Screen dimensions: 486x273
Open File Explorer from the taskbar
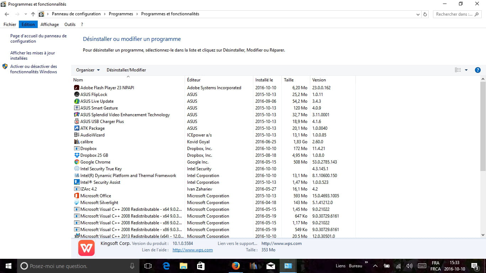(x=183, y=266)
